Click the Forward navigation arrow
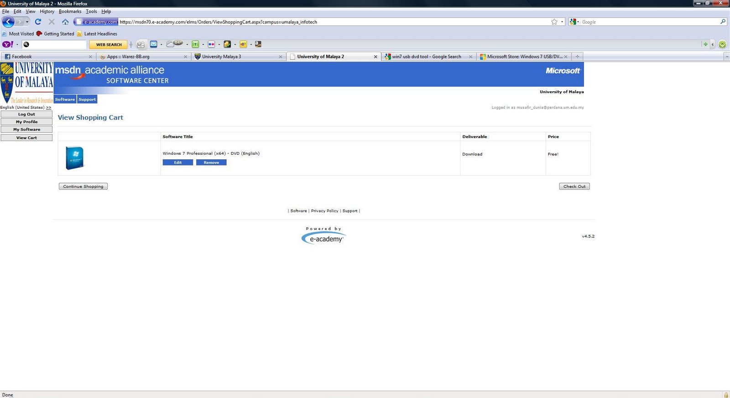The image size is (730, 398). coord(20,21)
